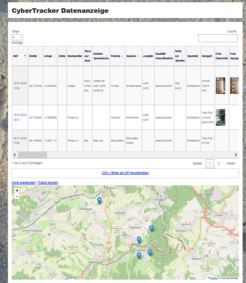246x283 pixels.
Task: Zoom in on the map
Action: click(x=17, y=191)
